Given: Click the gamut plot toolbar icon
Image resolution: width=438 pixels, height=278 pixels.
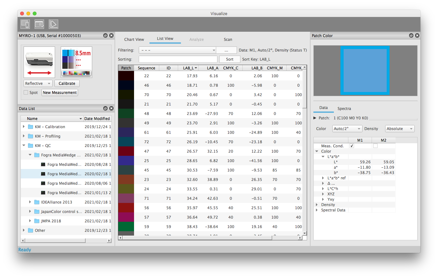Looking at the screenshot, I should click(53, 24).
